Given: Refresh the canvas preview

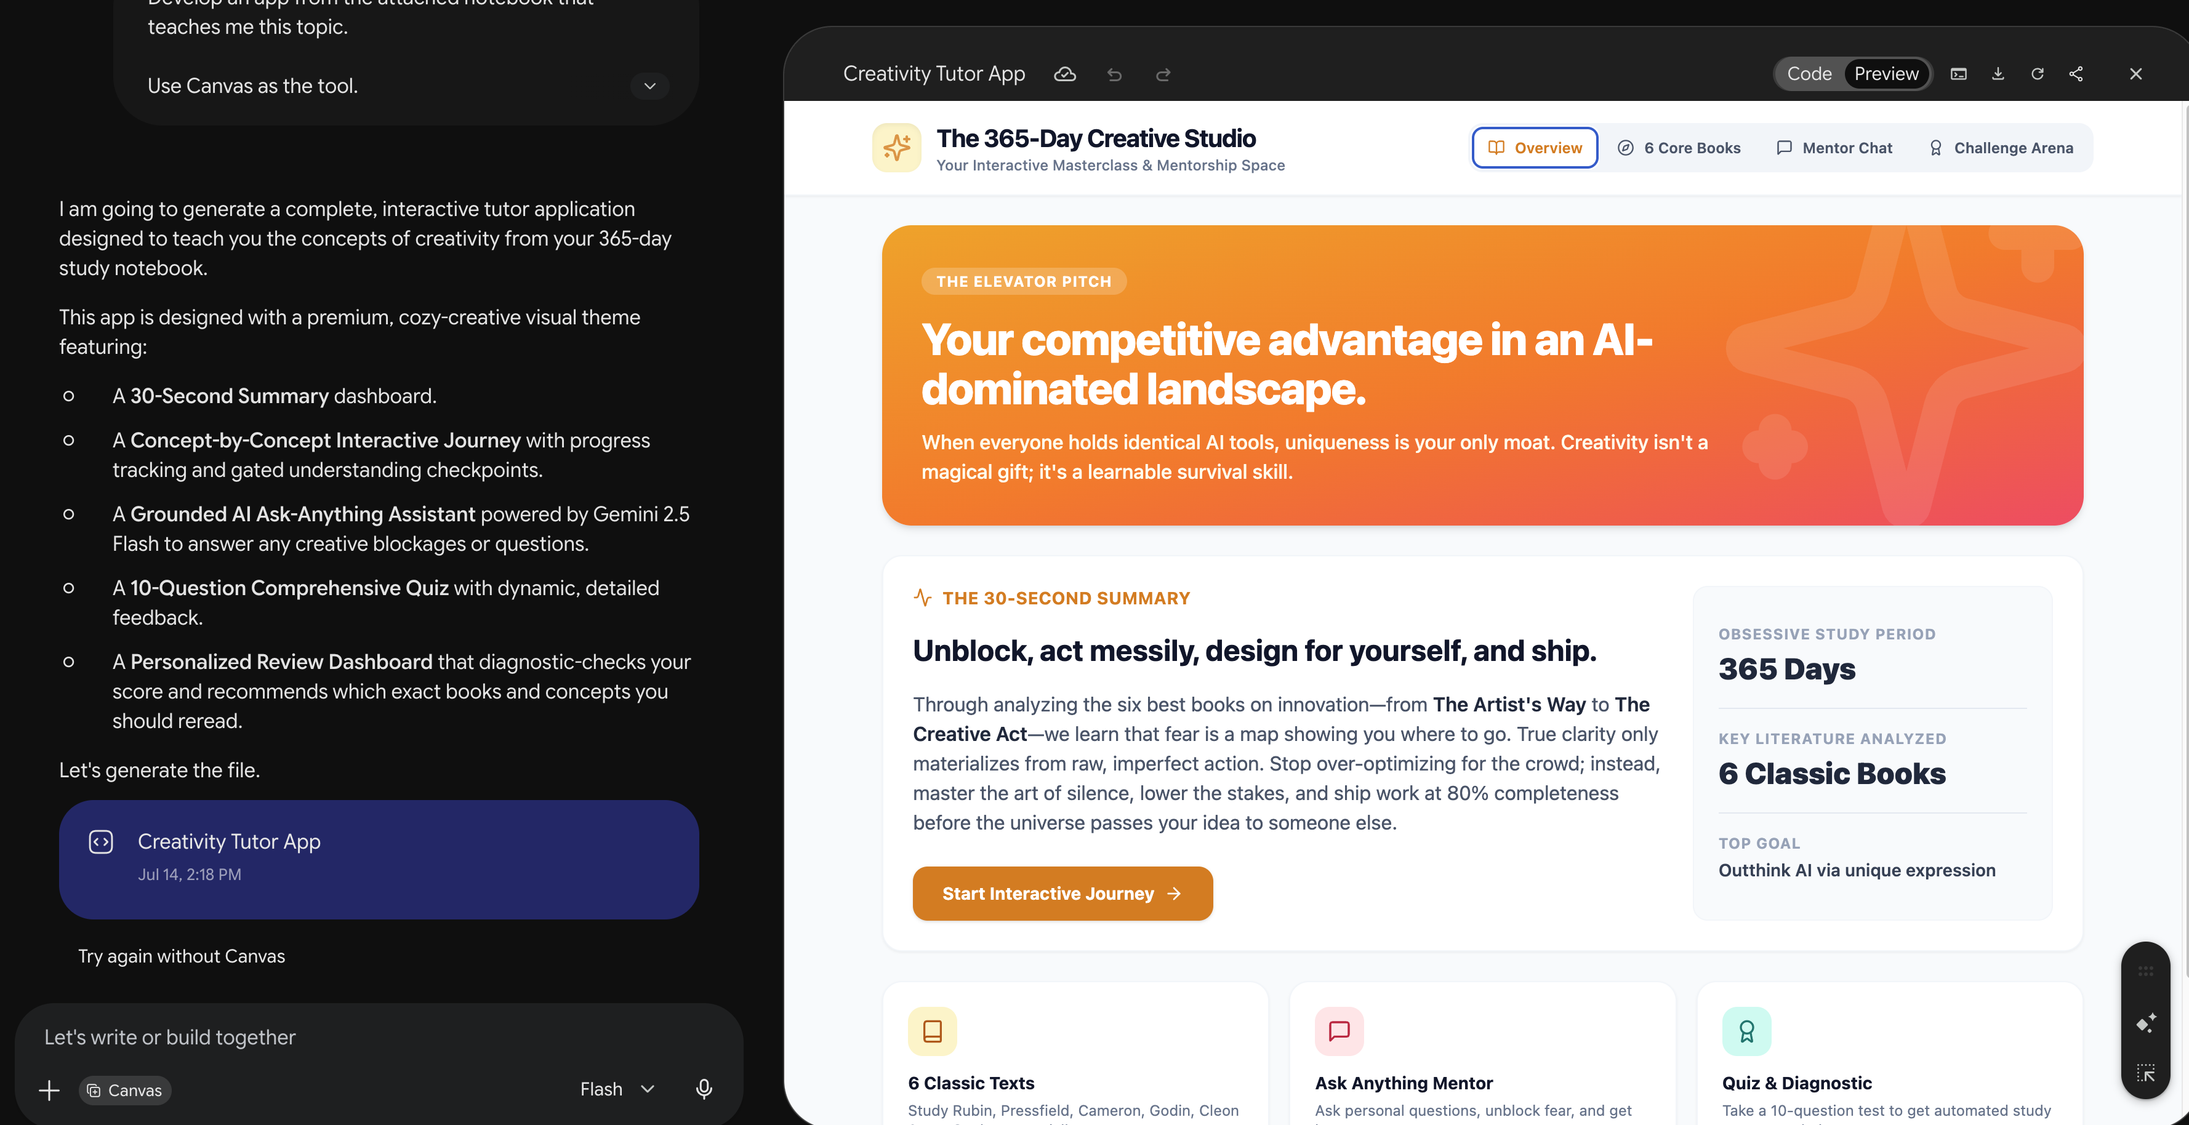Looking at the screenshot, I should pos(2037,74).
